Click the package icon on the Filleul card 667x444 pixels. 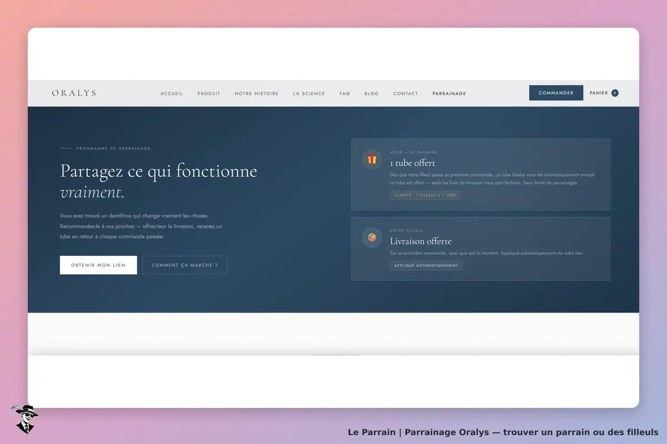372,238
